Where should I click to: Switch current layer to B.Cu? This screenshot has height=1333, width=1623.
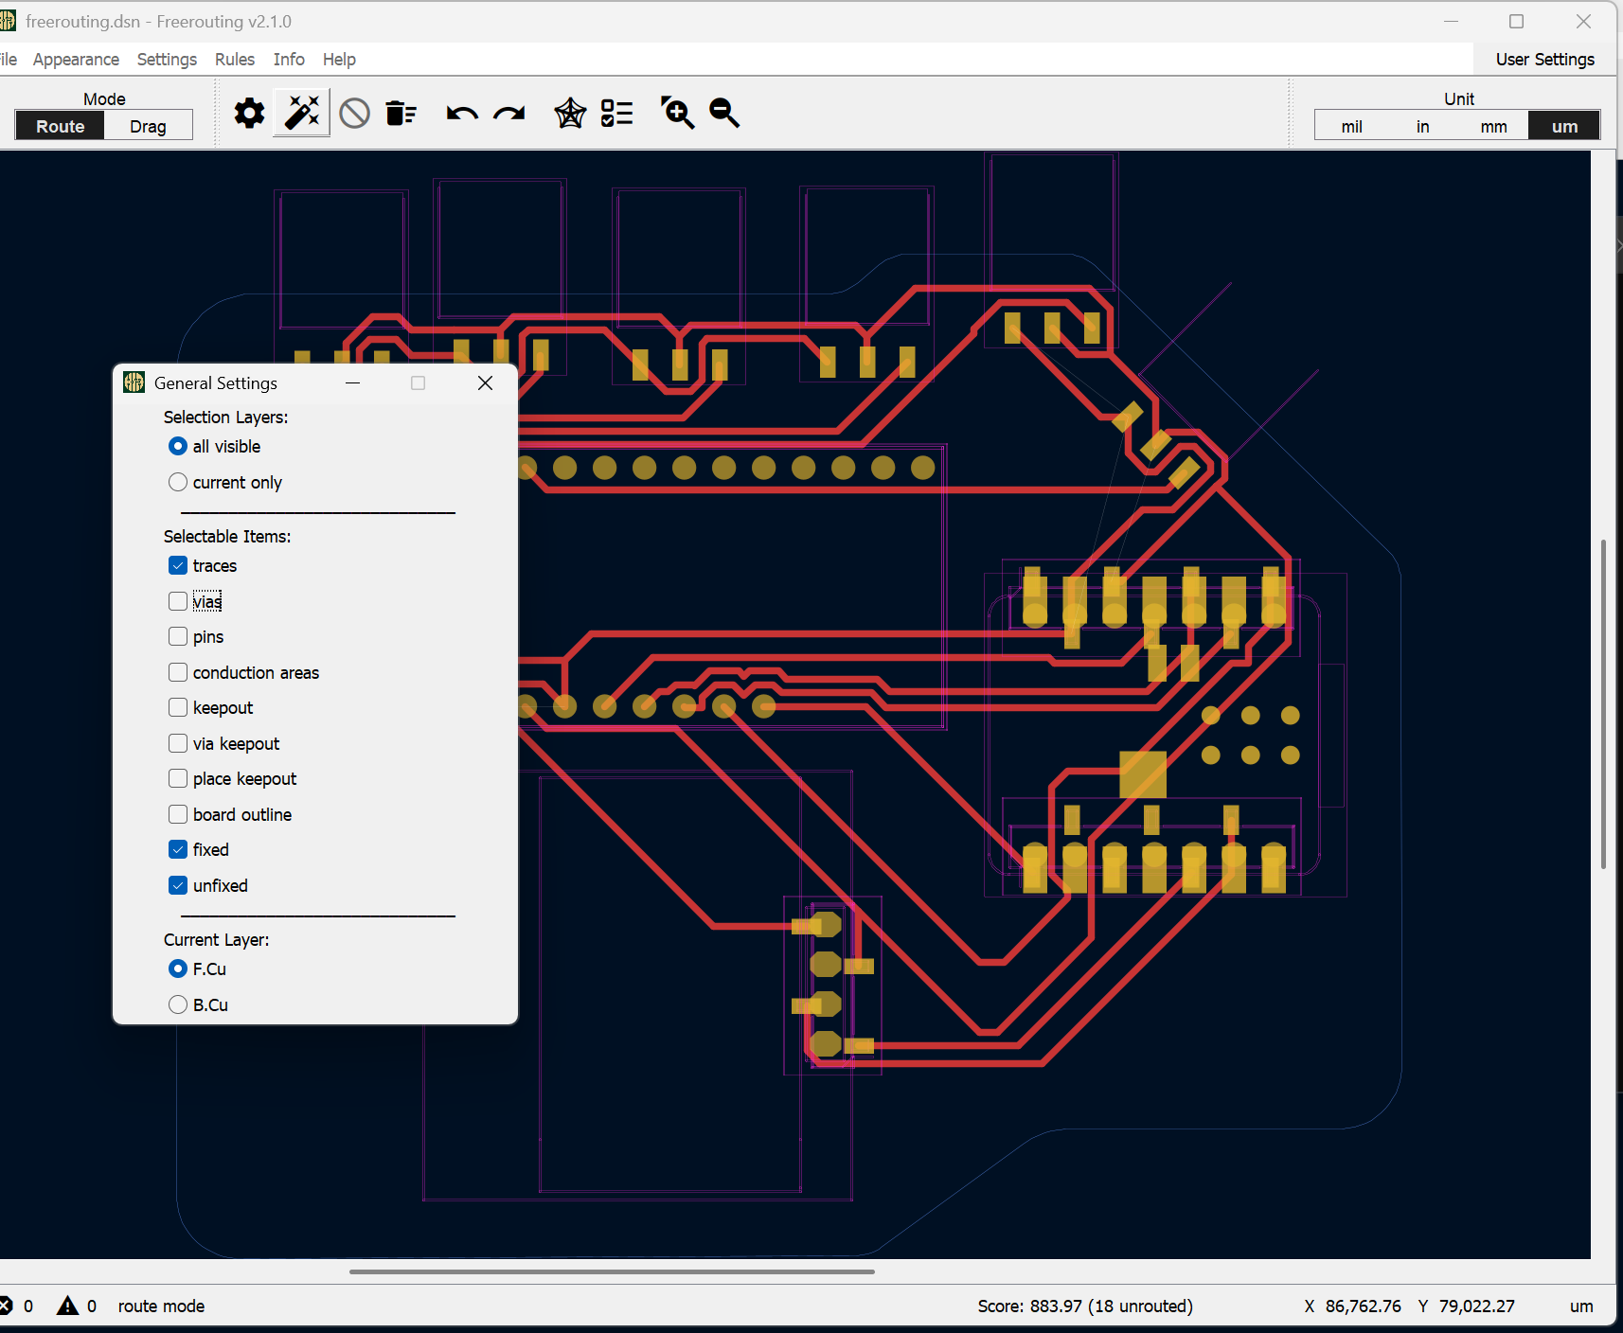click(178, 1005)
